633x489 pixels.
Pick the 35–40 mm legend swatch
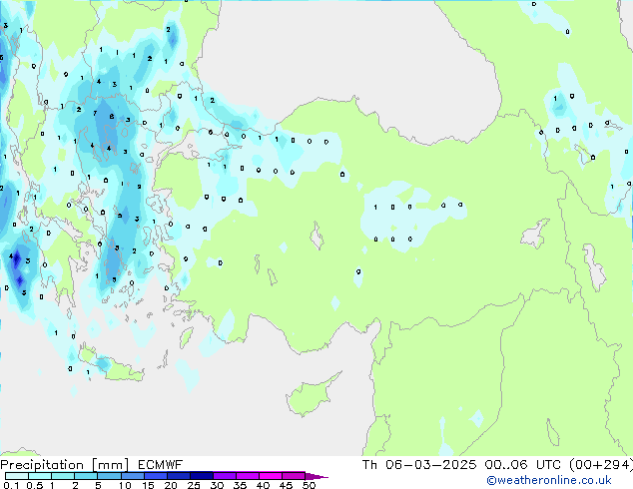click(x=247, y=476)
